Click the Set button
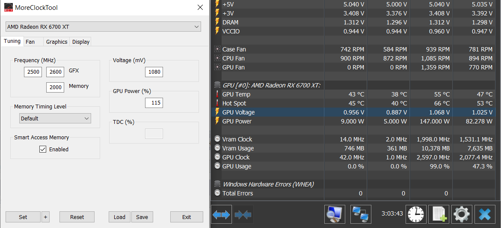Viewport: 501px width, 228px height. pos(23,217)
